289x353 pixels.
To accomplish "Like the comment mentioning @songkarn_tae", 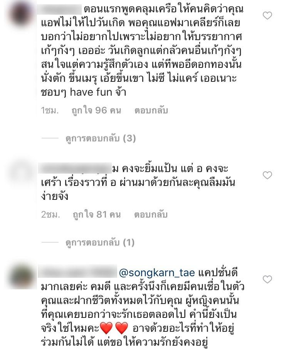I will 267,279.
